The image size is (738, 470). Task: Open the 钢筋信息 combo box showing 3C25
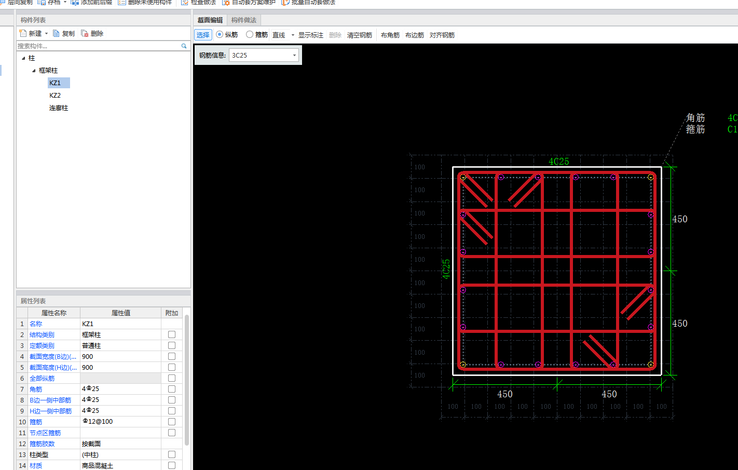[x=264, y=55]
